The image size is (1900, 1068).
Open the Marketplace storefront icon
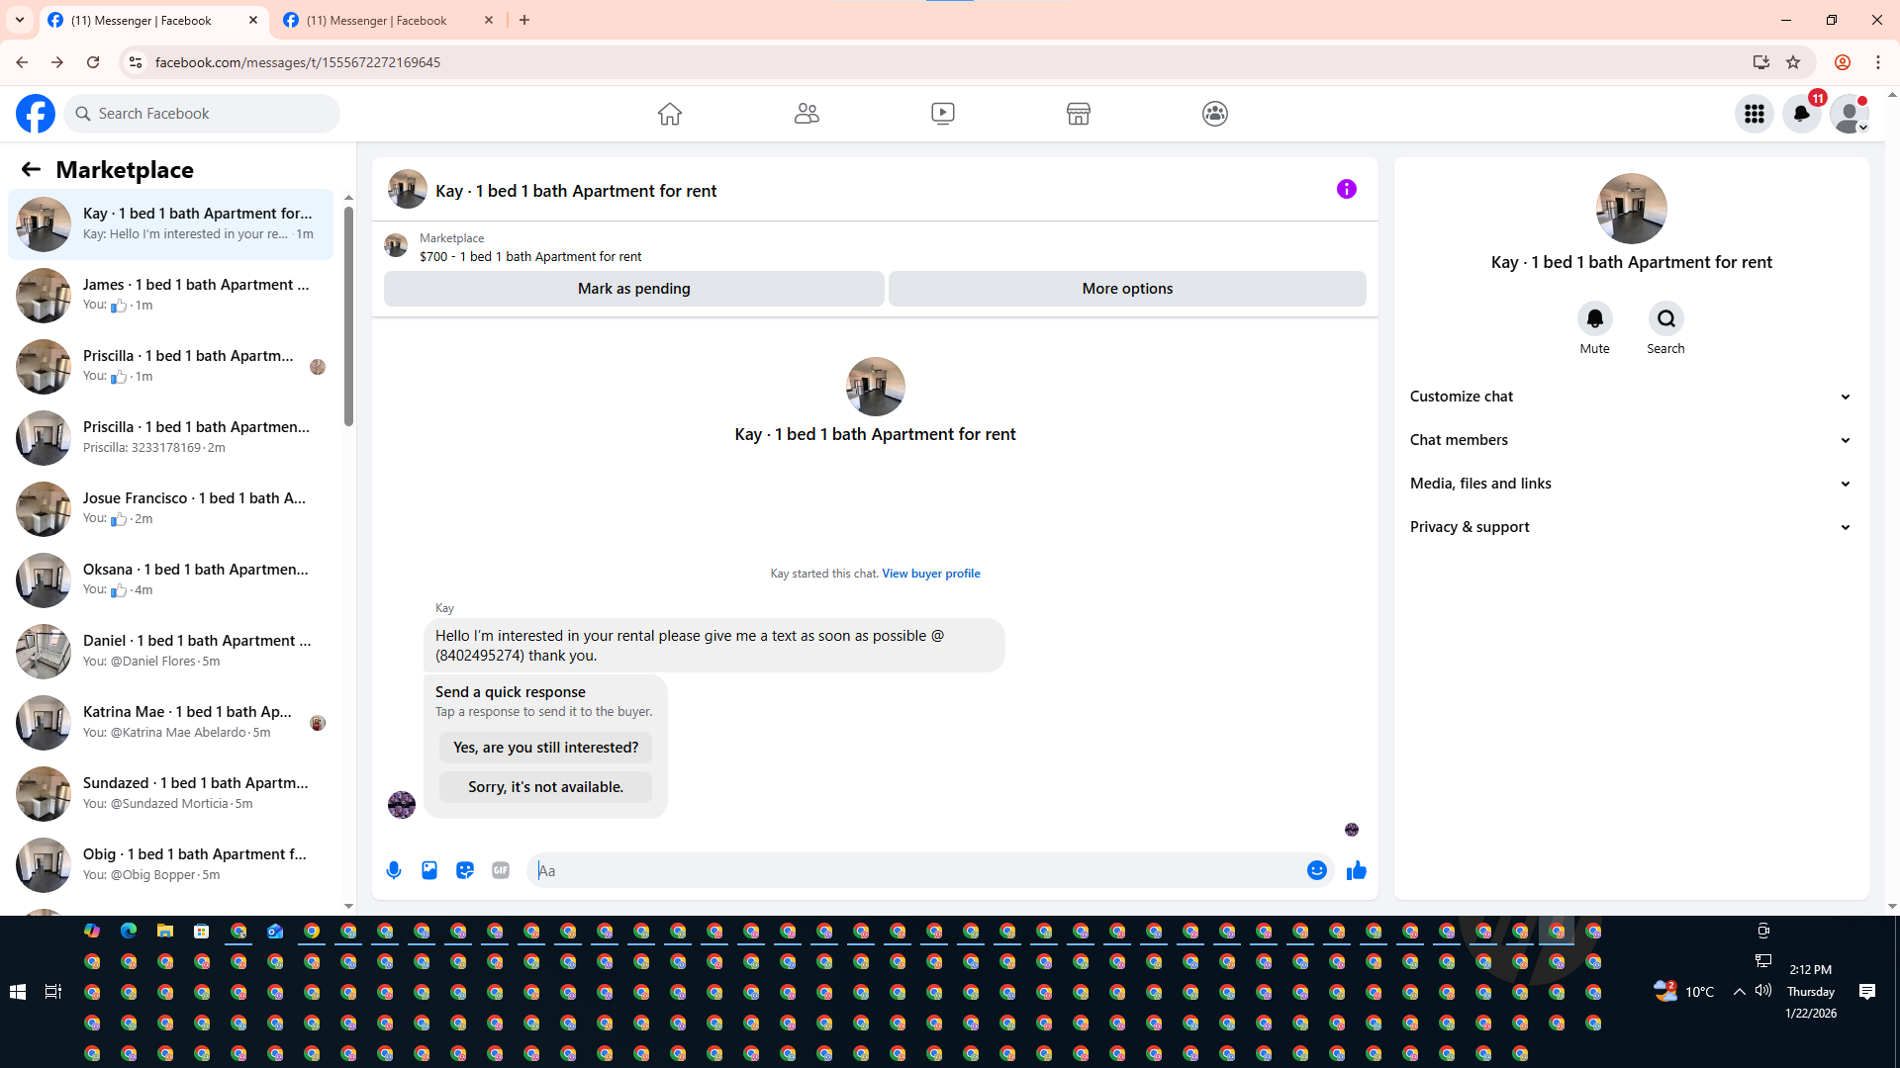click(1079, 114)
